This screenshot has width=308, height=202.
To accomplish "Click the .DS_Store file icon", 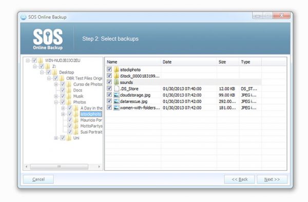I will [117, 88].
